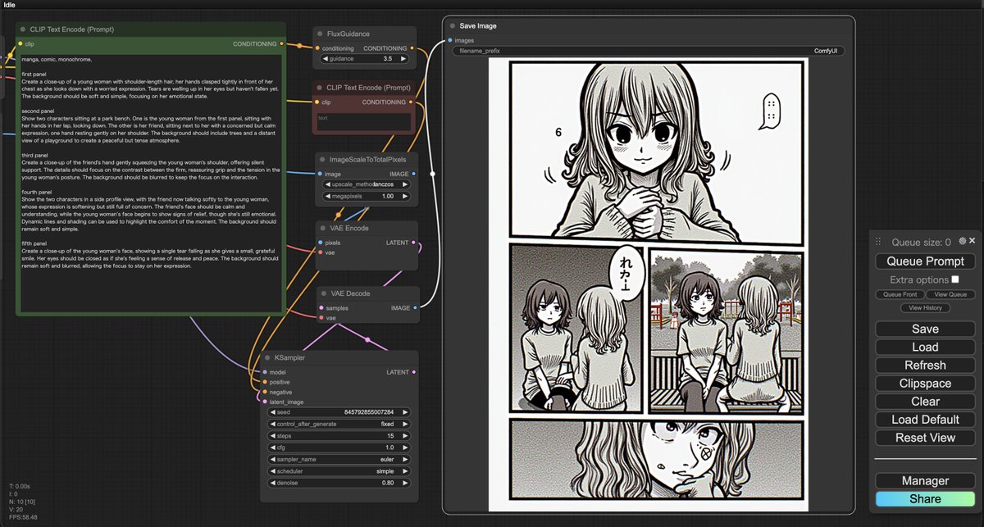Close the queue panel with the X
The image size is (984, 527).
[972, 241]
